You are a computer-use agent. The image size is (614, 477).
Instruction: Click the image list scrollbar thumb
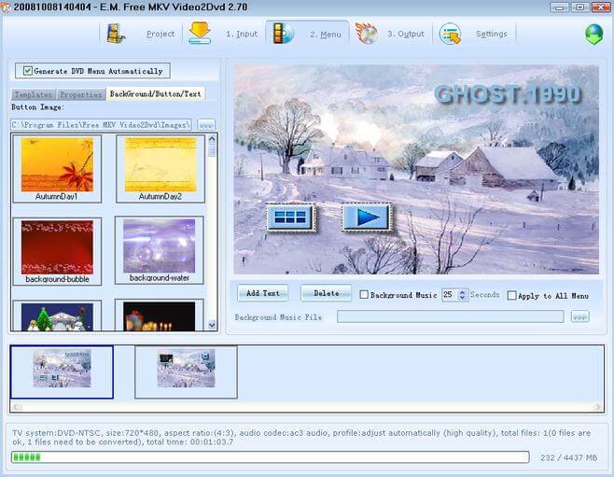(x=212, y=150)
